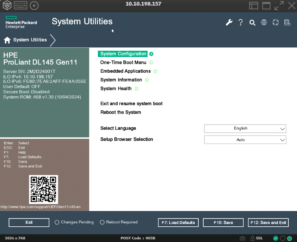The height and width of the screenshot is (242, 297).
Task: Open System Health menu
Action: (116, 89)
